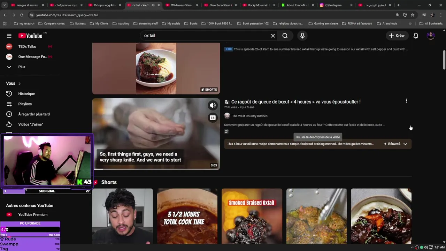The height and width of the screenshot is (251, 446).
Task: Start voice search with microphone
Action: tap(302, 36)
